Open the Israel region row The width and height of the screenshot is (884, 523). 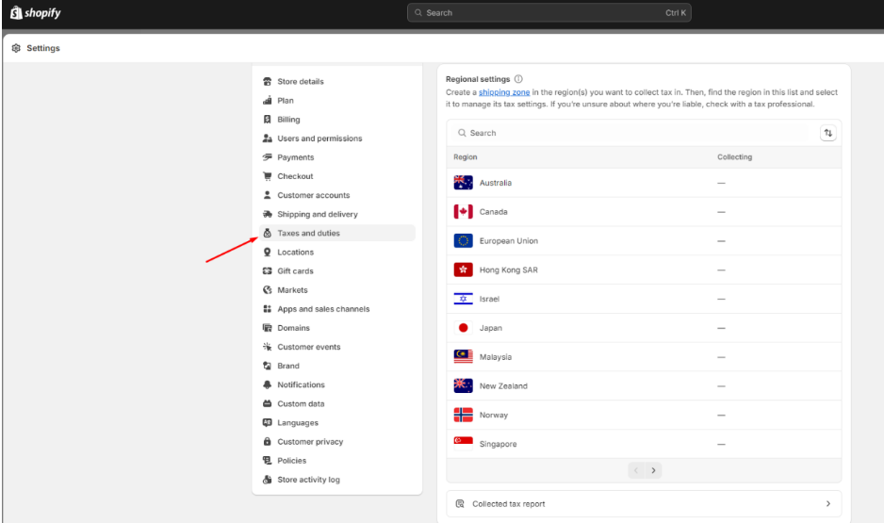click(644, 299)
